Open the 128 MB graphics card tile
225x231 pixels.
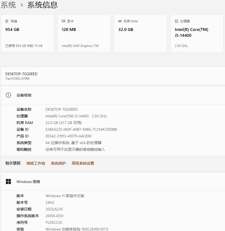[x=84, y=33]
